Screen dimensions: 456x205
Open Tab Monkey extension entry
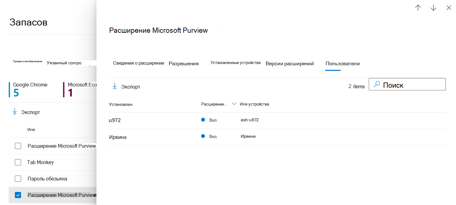pyautogui.click(x=40, y=162)
